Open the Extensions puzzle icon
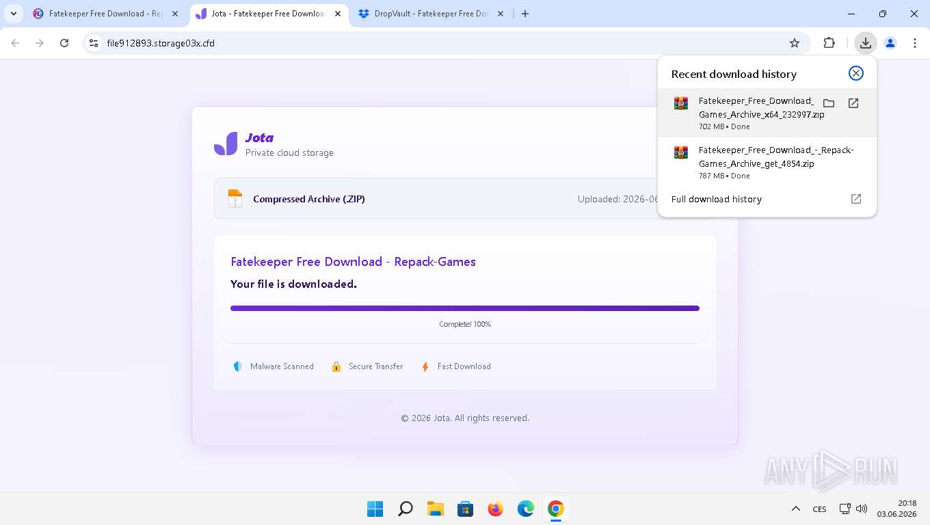Screen dimensions: 930x525 coord(829,43)
